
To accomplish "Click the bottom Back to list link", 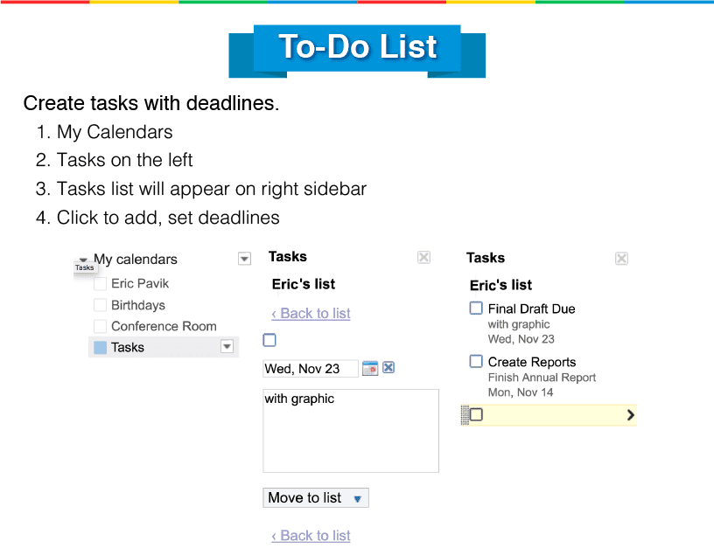I will coord(311,536).
